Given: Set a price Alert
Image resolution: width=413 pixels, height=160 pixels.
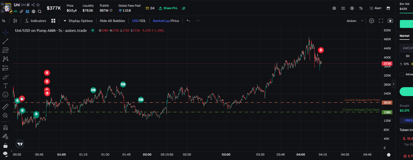Looking at the screenshot, I should pyautogui.click(x=375, y=8).
